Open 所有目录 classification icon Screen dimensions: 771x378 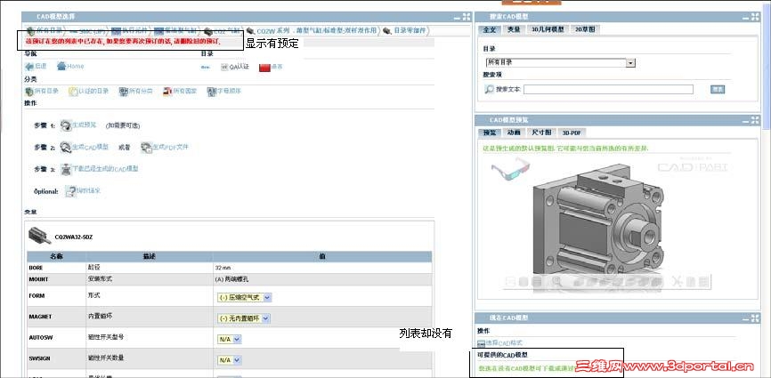pos(29,92)
